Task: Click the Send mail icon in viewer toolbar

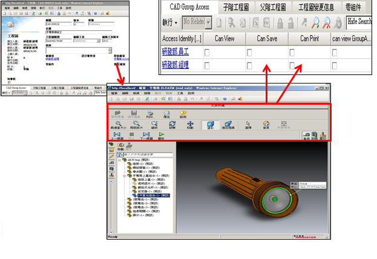Action: (166, 114)
